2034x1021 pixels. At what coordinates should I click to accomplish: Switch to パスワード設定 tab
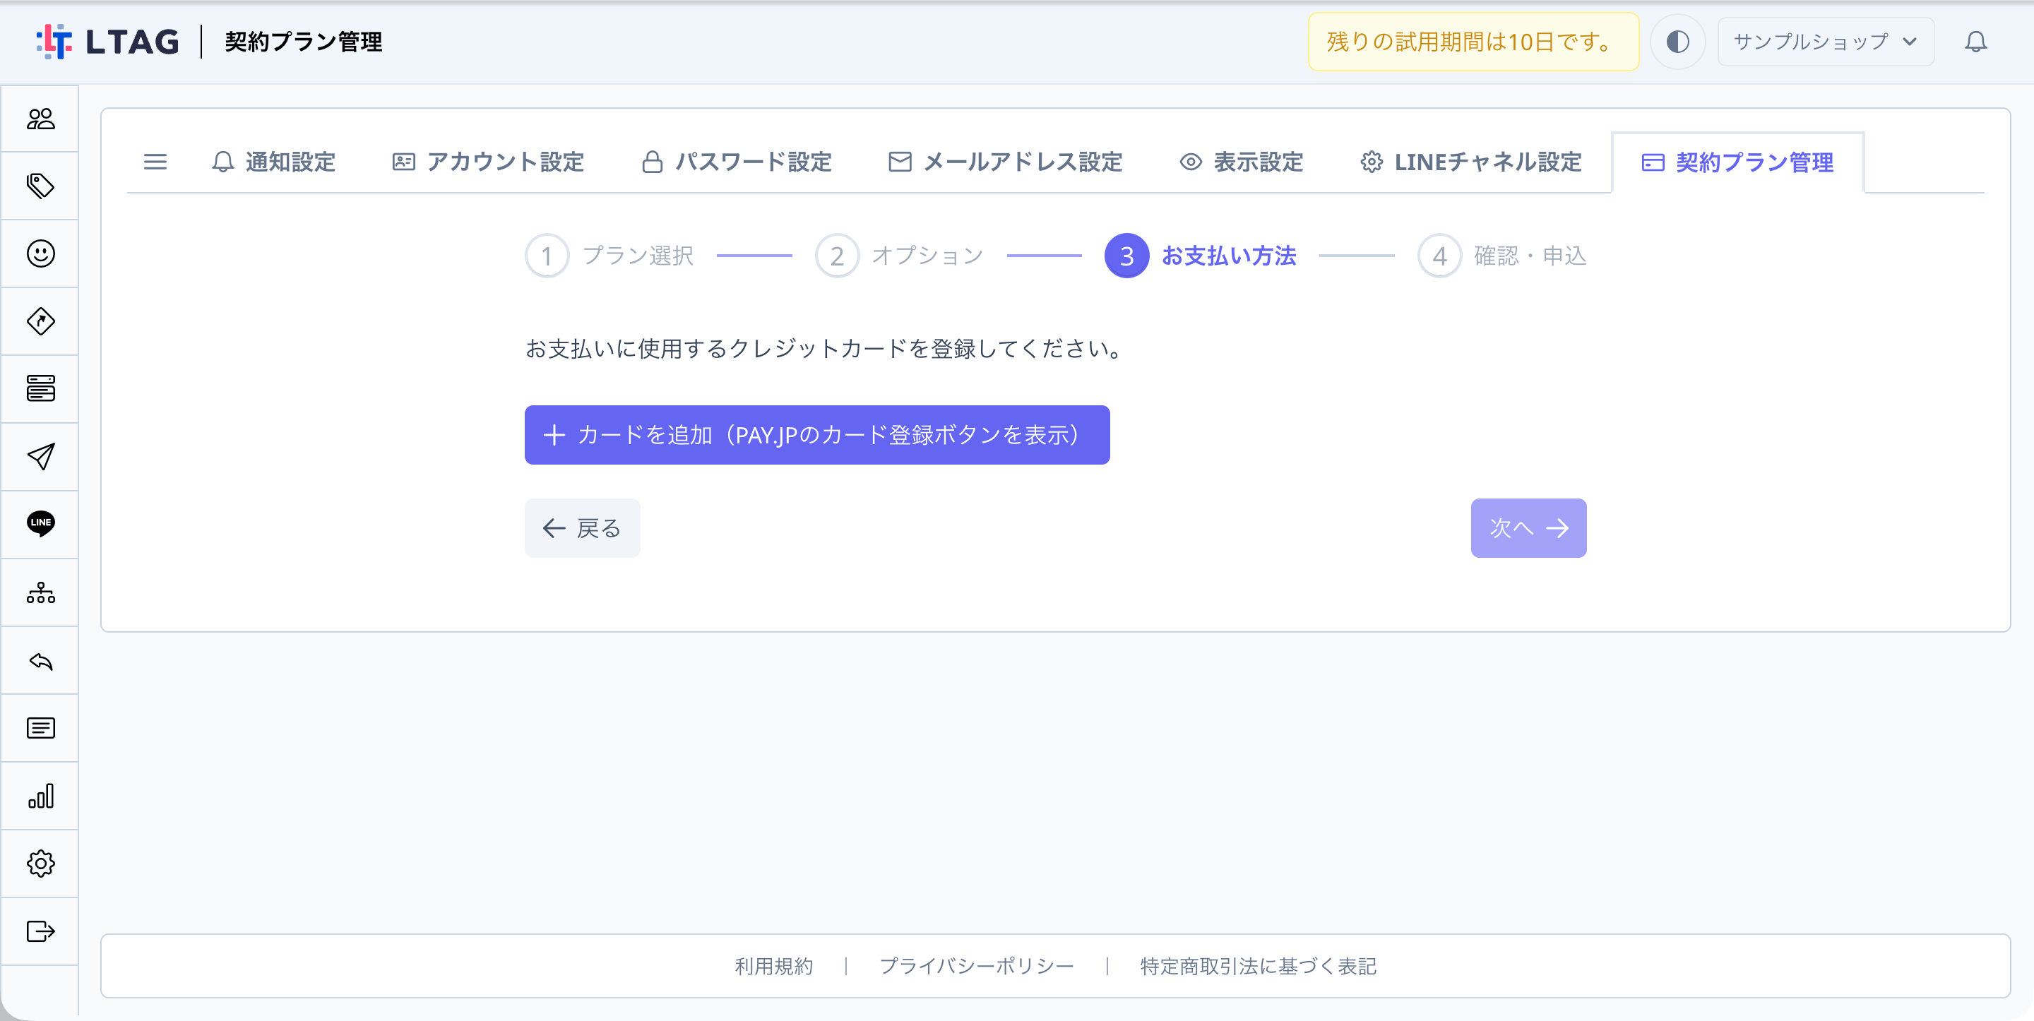736,162
